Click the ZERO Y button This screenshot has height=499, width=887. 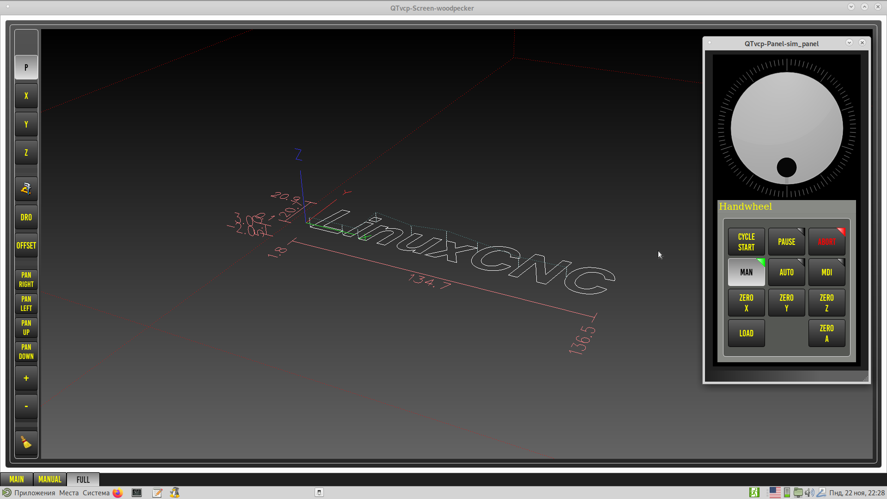pyautogui.click(x=787, y=303)
